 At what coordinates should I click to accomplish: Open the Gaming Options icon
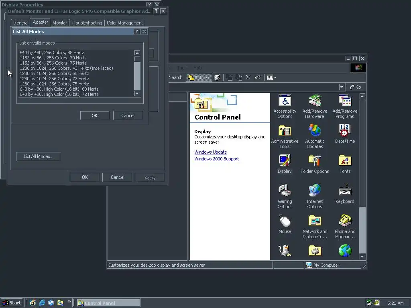pyautogui.click(x=285, y=197)
